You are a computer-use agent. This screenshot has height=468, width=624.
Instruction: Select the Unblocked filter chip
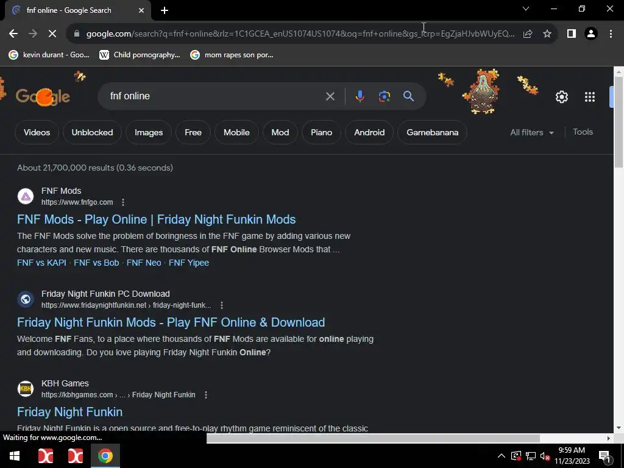[92, 132]
